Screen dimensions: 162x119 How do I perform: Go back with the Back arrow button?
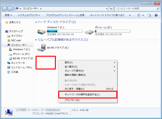point(5,9)
